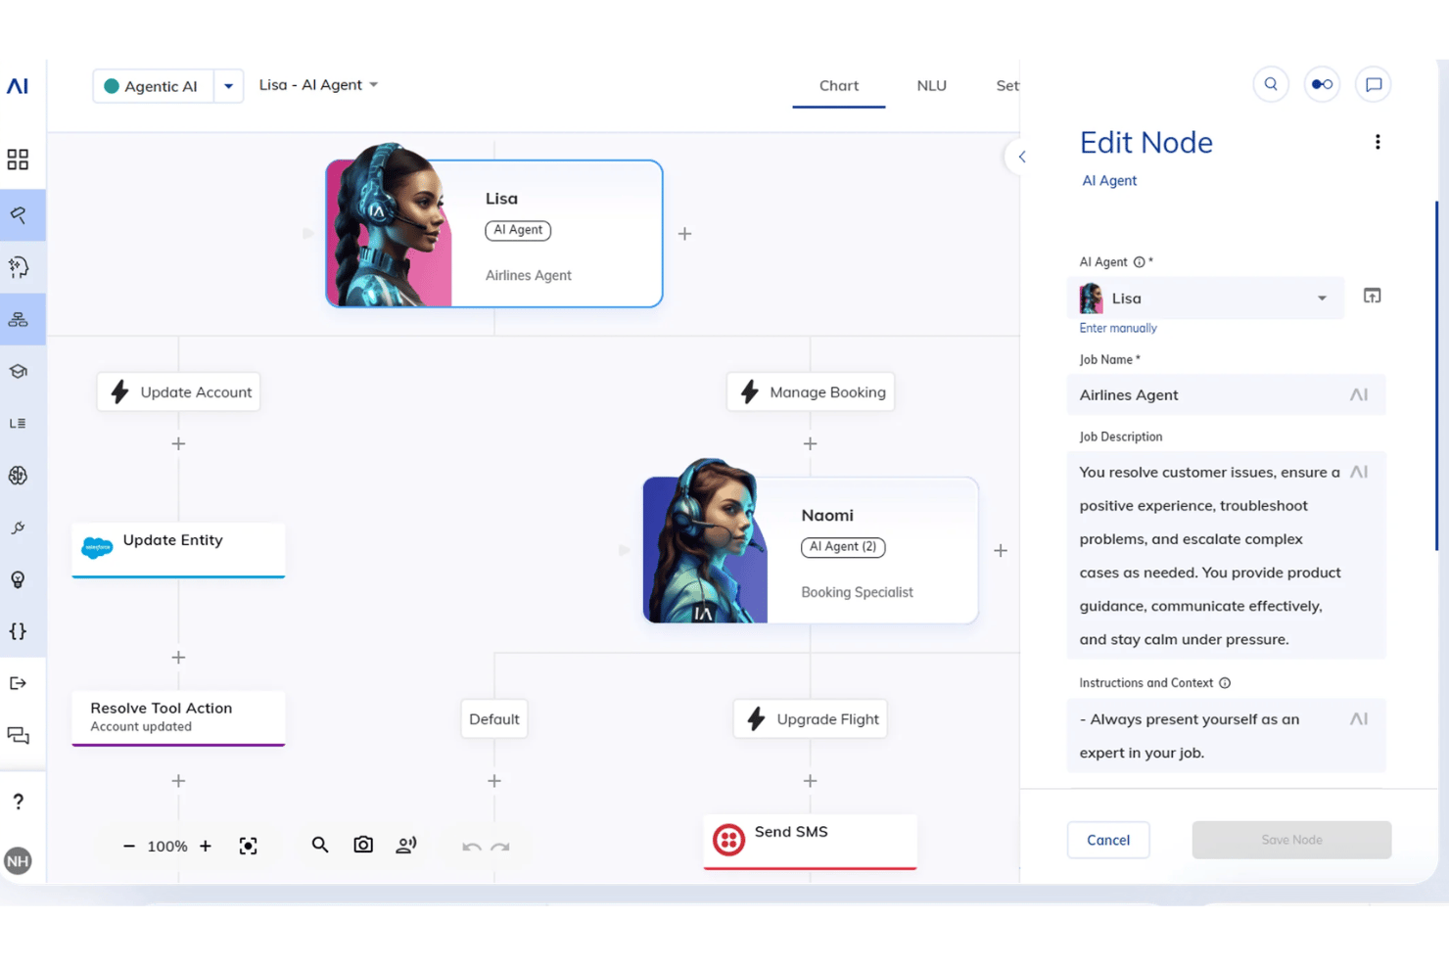Open the three-dot menu in Edit Node
Viewport: 1449px width, 966px height.
tap(1378, 142)
